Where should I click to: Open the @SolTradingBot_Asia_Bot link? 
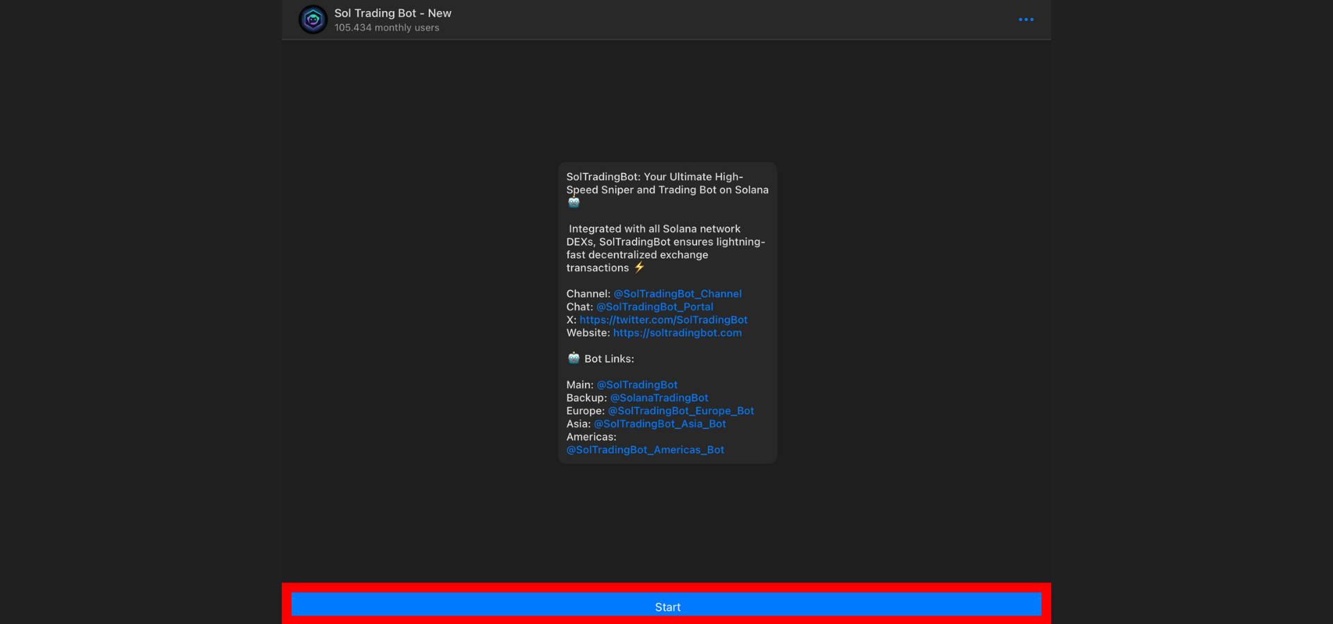660,424
